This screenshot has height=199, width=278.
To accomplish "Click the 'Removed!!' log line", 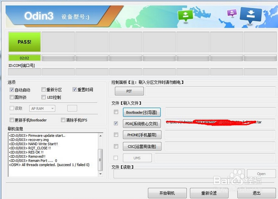I will pos(27,156).
